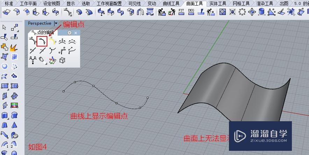This screenshot has width=309, height=155.
Task: Open the 实体工具 tab
Action: click(217, 3)
